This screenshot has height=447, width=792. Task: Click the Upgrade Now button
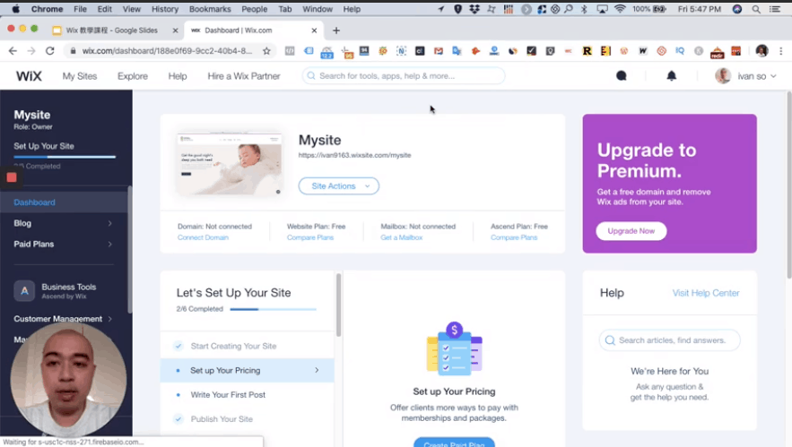[631, 231]
